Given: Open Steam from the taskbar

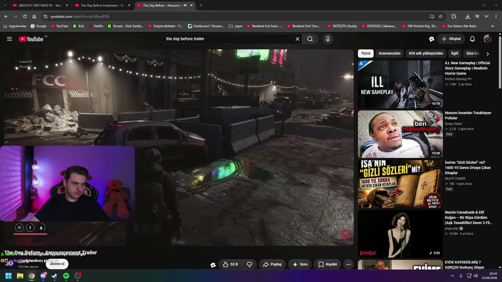Looking at the screenshot, I should [x=55, y=276].
